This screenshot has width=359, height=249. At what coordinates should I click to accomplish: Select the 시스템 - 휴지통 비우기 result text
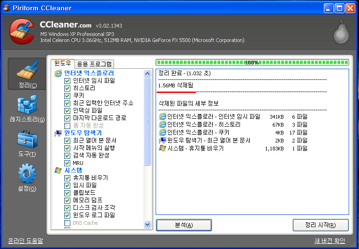(195, 148)
